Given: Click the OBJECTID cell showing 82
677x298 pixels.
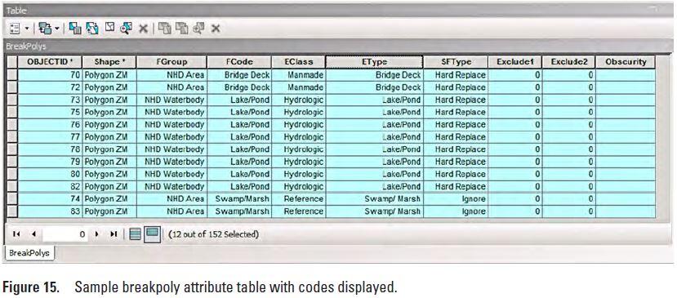Looking at the screenshot, I should point(50,187).
